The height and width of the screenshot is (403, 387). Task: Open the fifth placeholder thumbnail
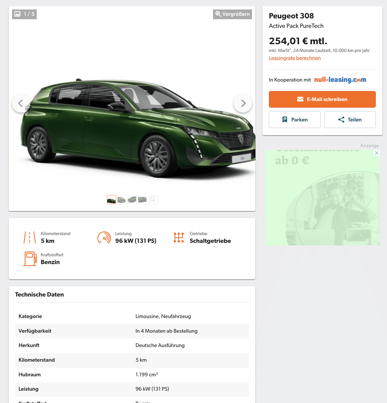[153, 199]
